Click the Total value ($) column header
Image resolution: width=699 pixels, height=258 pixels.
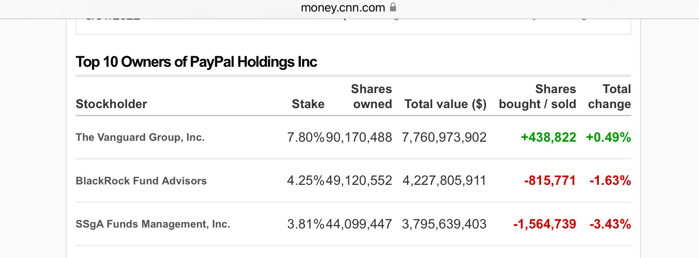click(446, 104)
